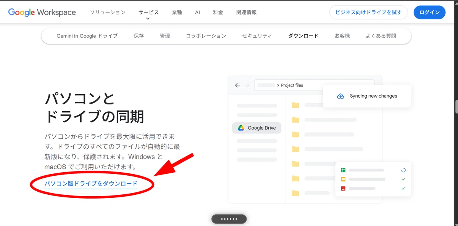Jump to the 保存 section
This screenshot has width=458, height=226.
point(139,36)
